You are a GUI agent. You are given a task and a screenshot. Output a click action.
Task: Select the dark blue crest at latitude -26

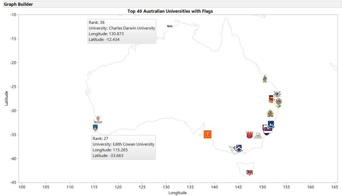click(x=277, y=94)
